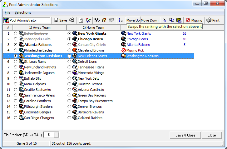Click the Baltimore Ravens team name
The image size is (227, 149).
[91, 112]
